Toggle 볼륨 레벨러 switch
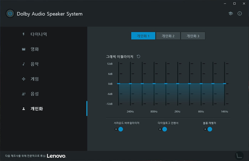 [207, 129]
